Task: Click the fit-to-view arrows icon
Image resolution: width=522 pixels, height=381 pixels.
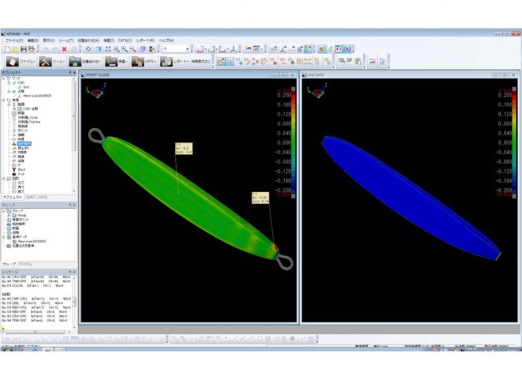Action: [108, 49]
